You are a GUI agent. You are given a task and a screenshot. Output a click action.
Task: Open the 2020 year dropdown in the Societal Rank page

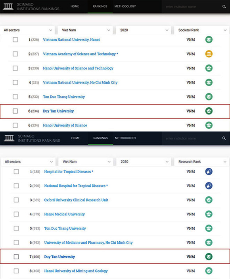tap(144, 30)
